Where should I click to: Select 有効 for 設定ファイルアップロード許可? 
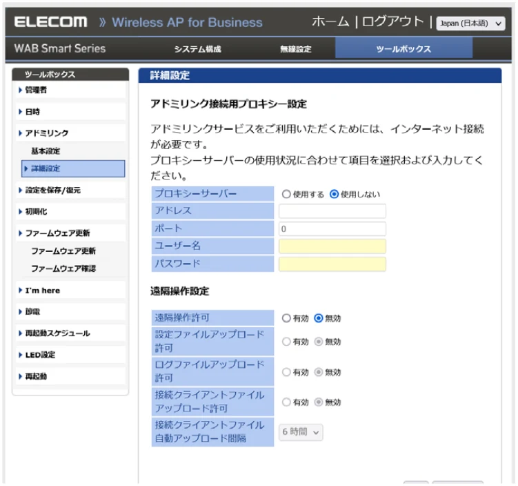(286, 342)
